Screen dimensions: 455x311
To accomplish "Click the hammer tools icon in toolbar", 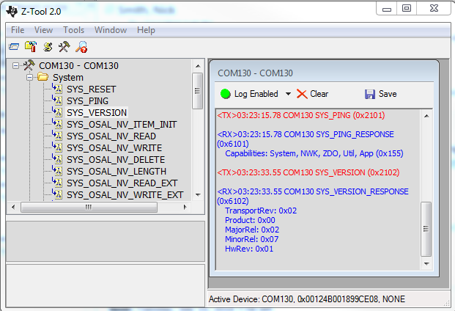I will [64, 46].
